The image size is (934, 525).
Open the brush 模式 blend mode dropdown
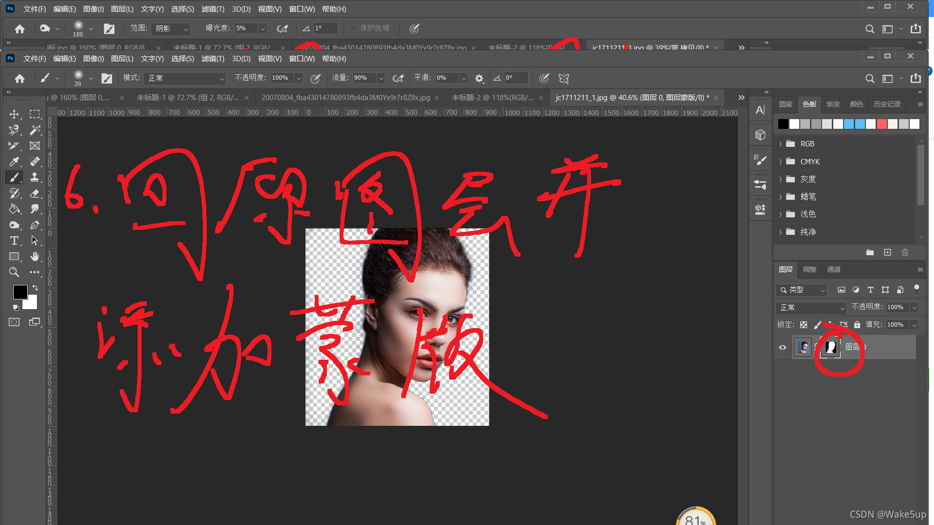(185, 78)
